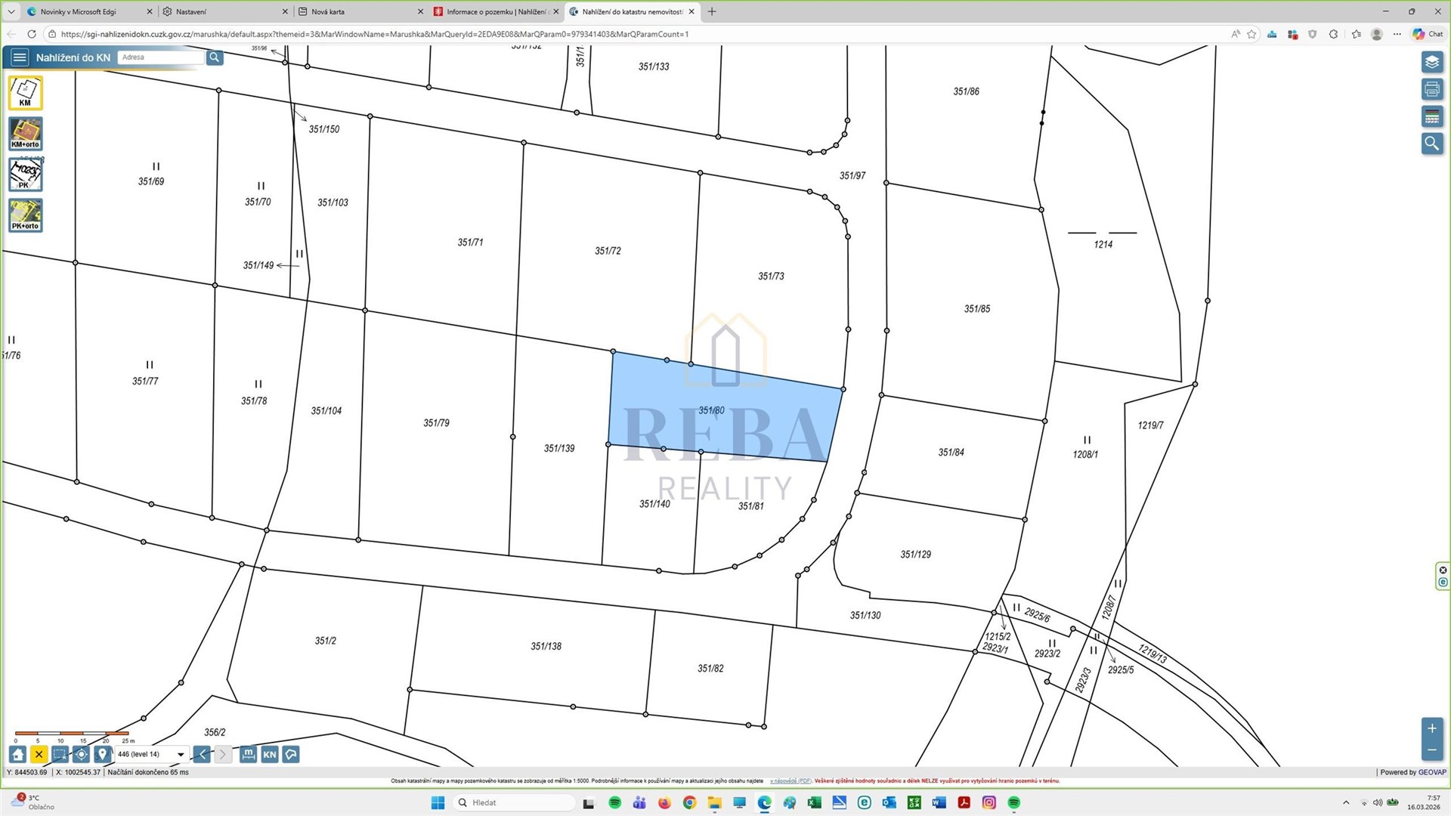Switch to KM cadastral map theme
Image resolution: width=1451 pixels, height=816 pixels.
point(25,93)
